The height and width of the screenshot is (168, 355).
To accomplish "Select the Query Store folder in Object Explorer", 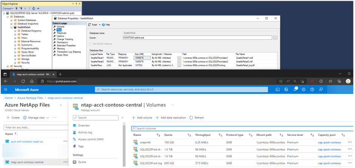I will [28, 52].
